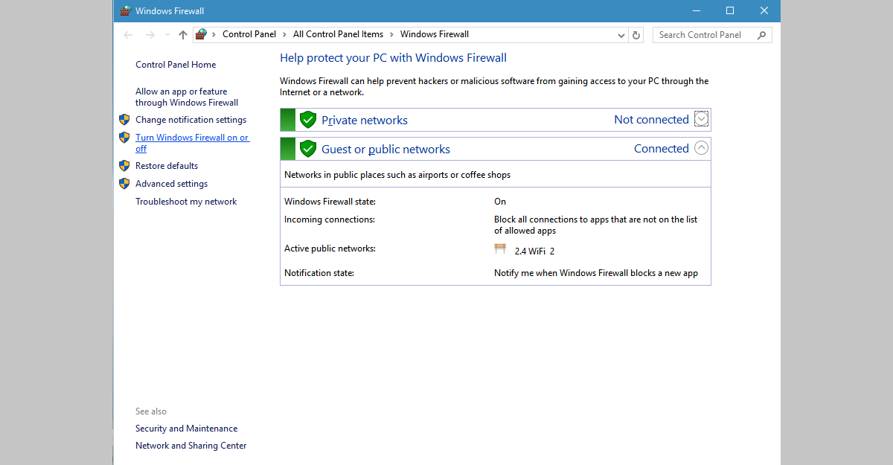The width and height of the screenshot is (893, 465).
Task: Click the Private networks heading
Action: pyautogui.click(x=365, y=121)
